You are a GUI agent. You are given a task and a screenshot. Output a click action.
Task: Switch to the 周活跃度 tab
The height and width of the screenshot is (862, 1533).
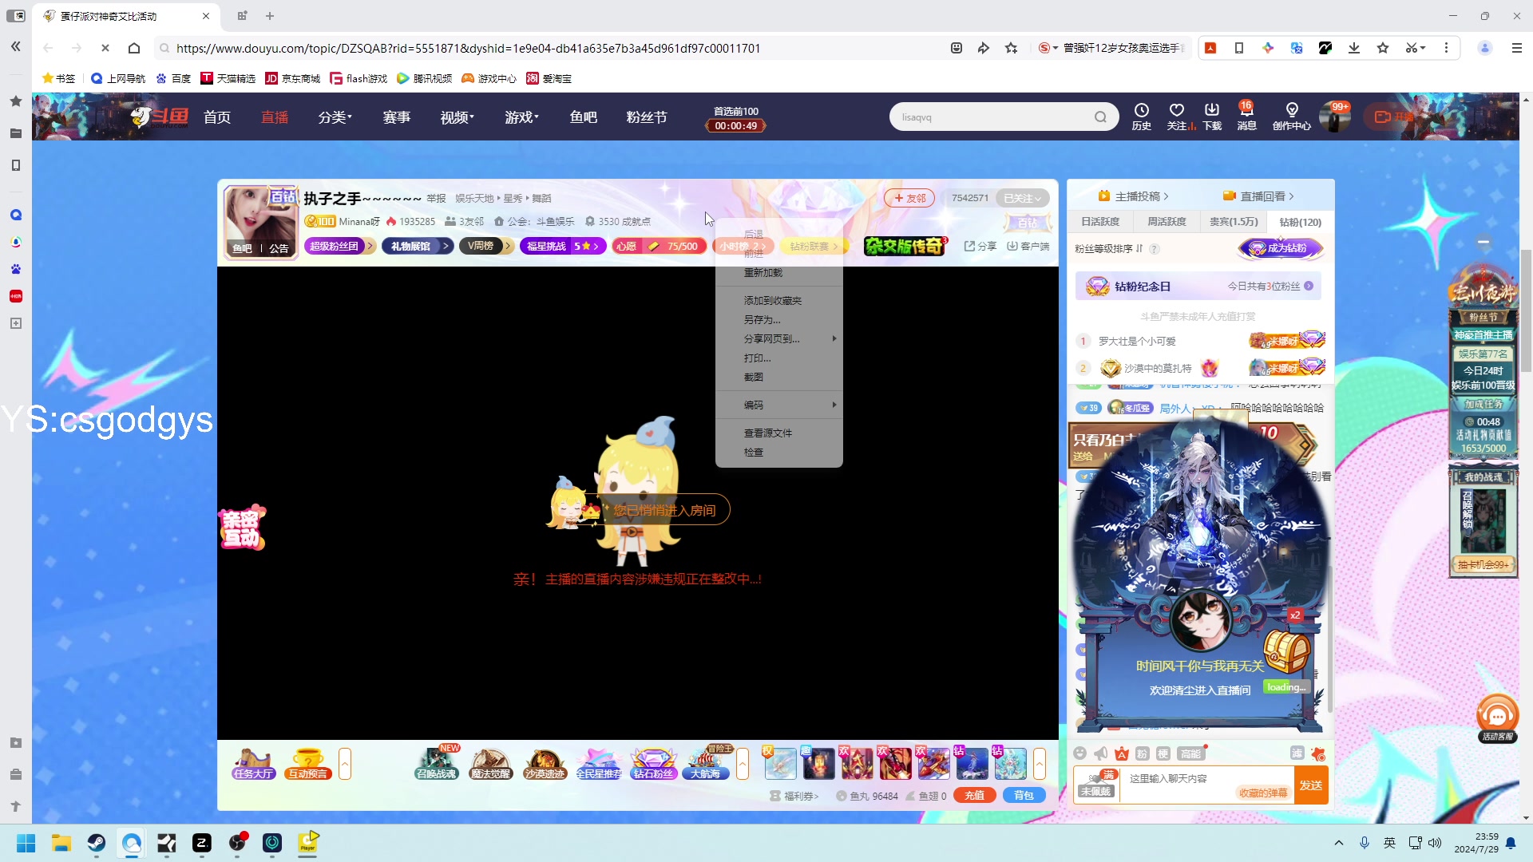click(1167, 222)
